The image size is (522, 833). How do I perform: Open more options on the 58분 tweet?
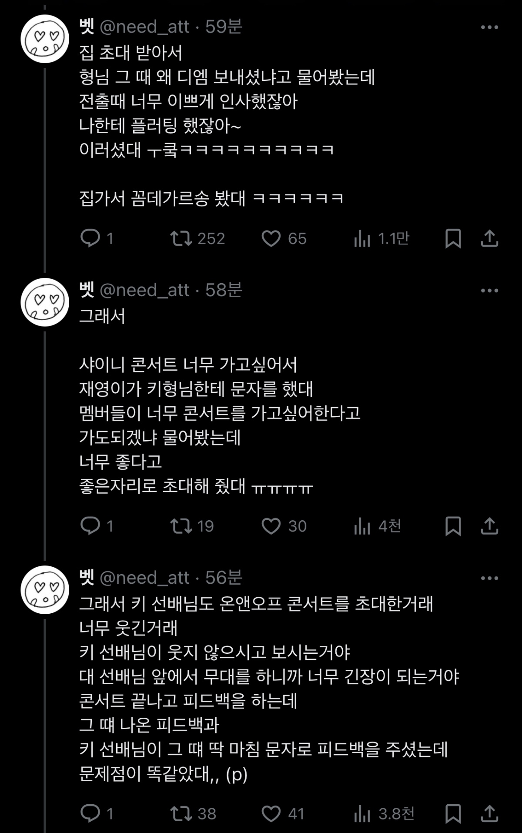point(489,290)
